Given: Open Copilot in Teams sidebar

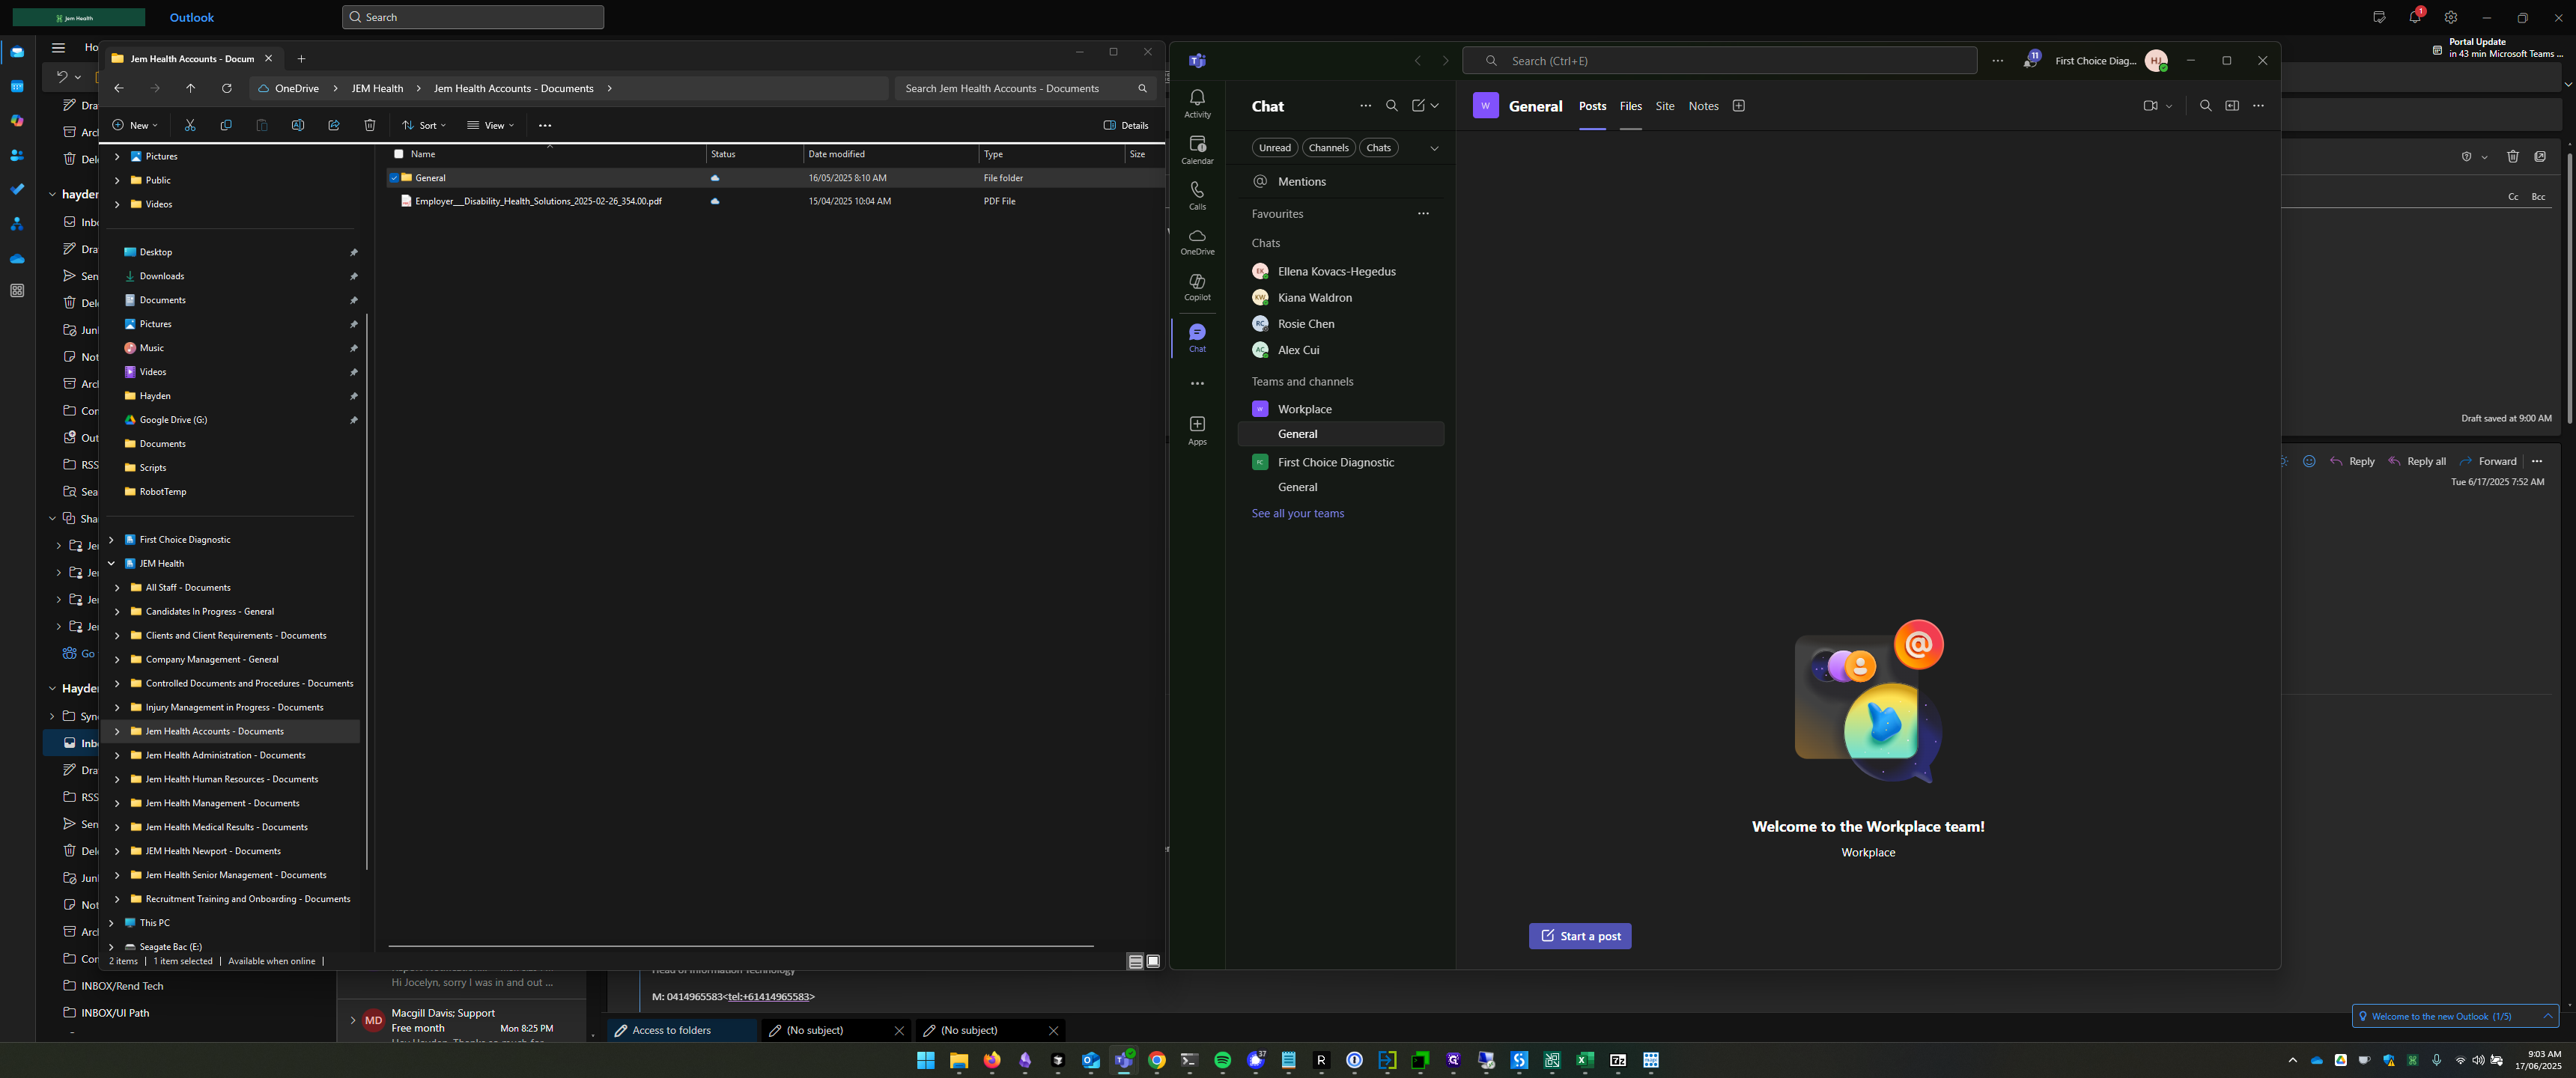Looking at the screenshot, I should [x=1197, y=288].
